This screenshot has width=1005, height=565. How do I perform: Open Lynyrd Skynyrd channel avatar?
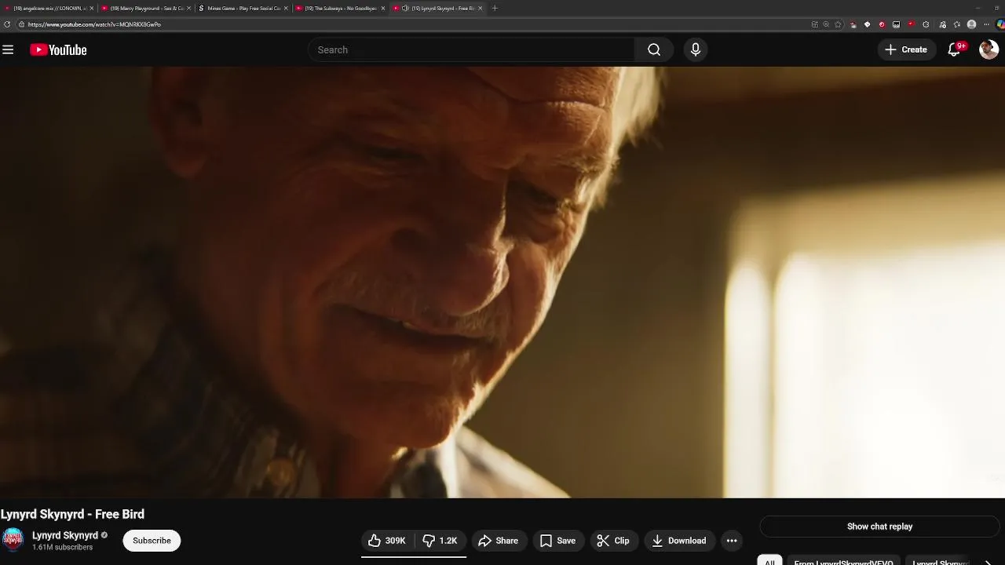tap(13, 540)
